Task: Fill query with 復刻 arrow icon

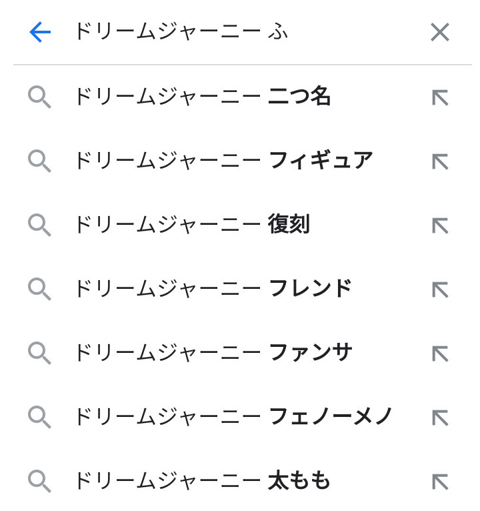Action: pyautogui.click(x=439, y=225)
